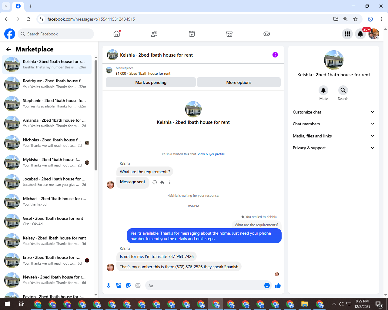Open the account profile picture menu

tap(374, 34)
